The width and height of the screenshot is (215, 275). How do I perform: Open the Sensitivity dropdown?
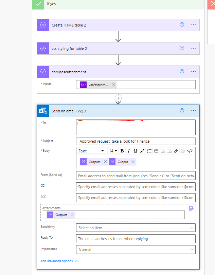click(x=136, y=228)
